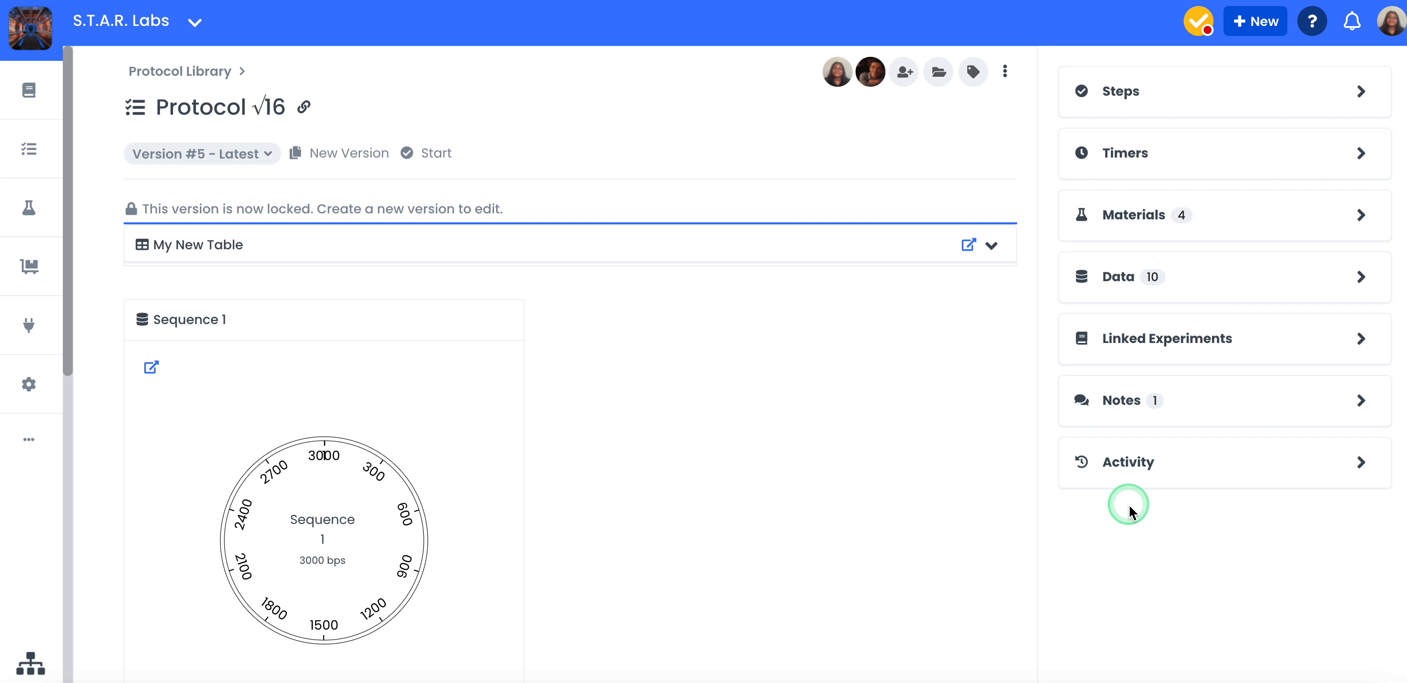The image size is (1407, 683).
Task: Click the copy-link icon beside Protocol title
Action: (x=304, y=107)
